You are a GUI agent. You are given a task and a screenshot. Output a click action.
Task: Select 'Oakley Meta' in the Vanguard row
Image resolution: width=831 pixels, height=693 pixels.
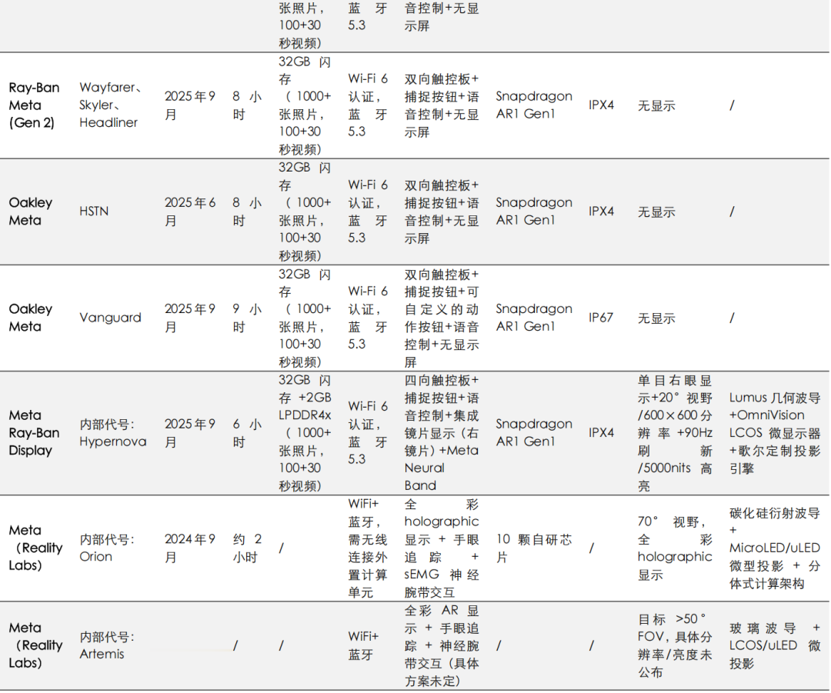31,318
